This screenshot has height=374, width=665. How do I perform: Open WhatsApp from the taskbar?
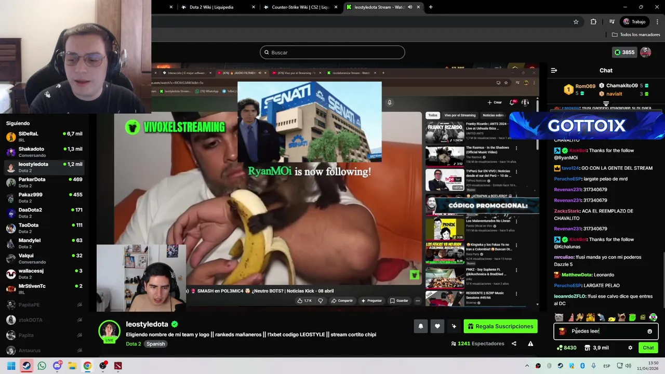tap(42, 366)
